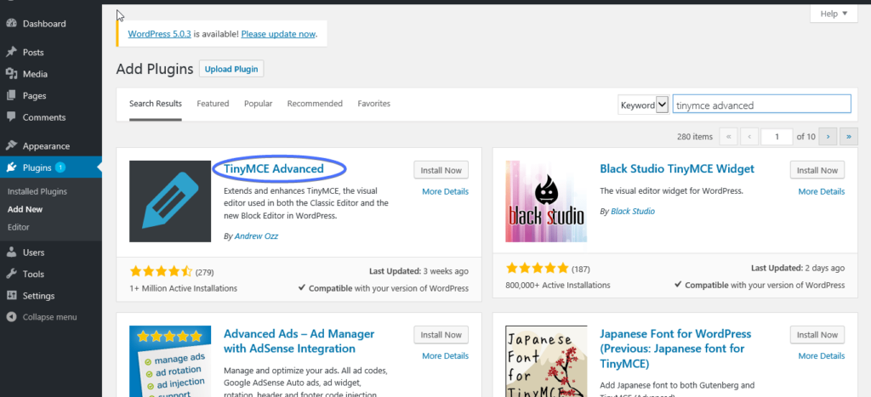Click the 800,000+ Active Installations text

[558, 285]
